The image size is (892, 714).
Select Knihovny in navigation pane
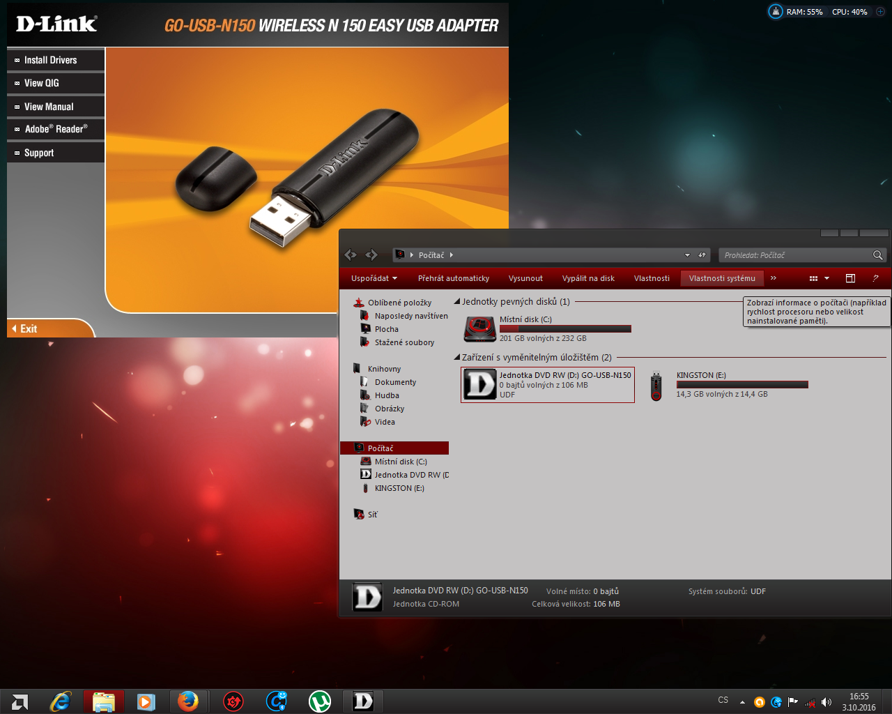(x=384, y=369)
